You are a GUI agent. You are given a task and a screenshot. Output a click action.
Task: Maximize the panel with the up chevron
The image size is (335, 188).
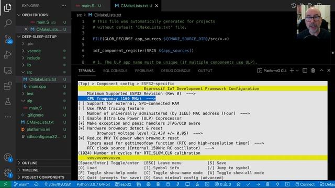tap(321, 70)
